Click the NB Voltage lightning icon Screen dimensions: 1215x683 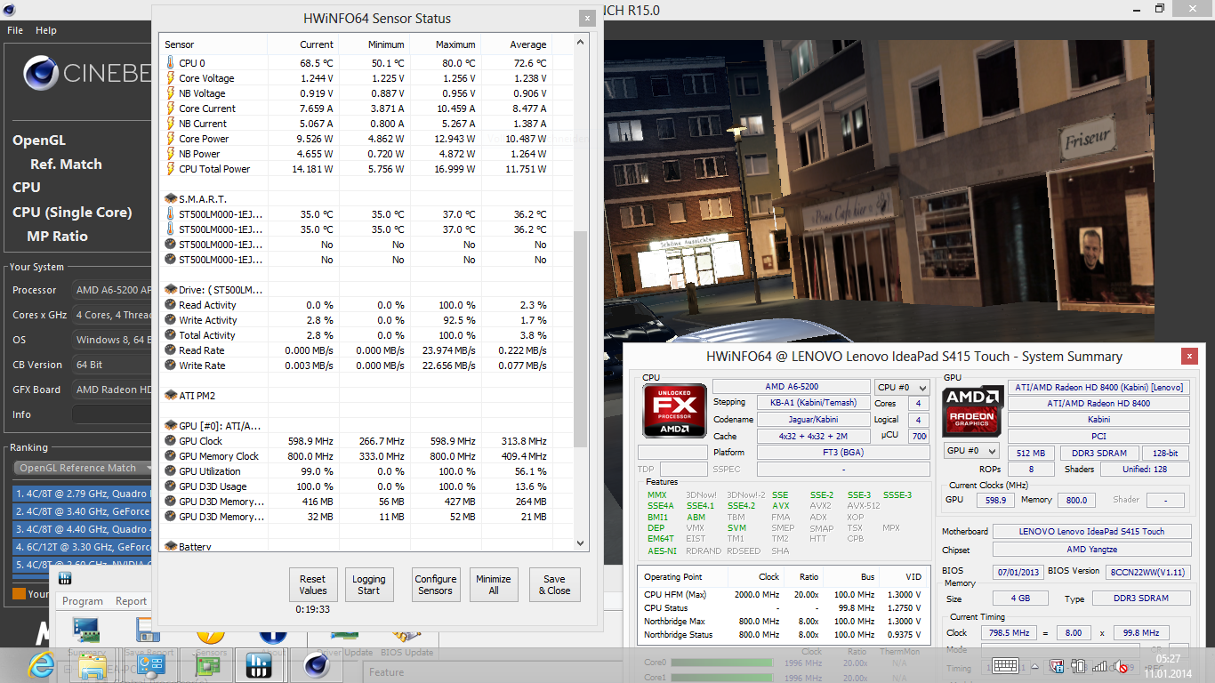(171, 93)
